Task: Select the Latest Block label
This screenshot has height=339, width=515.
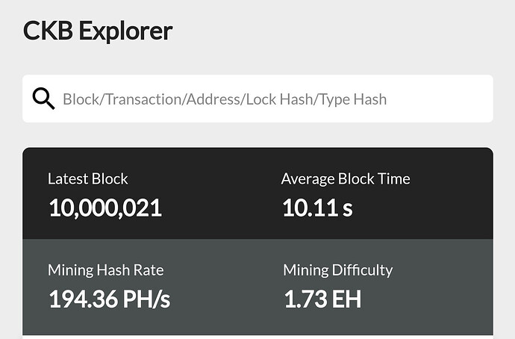Action: point(88,179)
